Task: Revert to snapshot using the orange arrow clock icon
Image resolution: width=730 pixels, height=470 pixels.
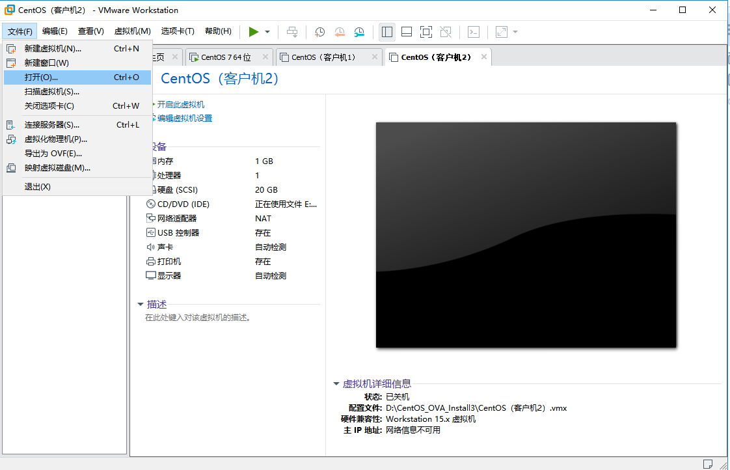Action: pyautogui.click(x=340, y=32)
